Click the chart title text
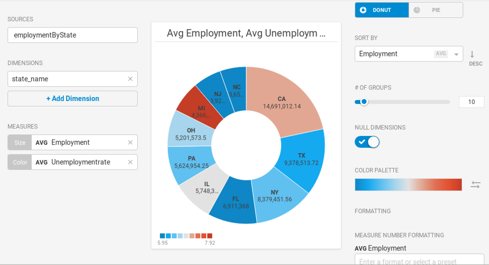 point(246,33)
